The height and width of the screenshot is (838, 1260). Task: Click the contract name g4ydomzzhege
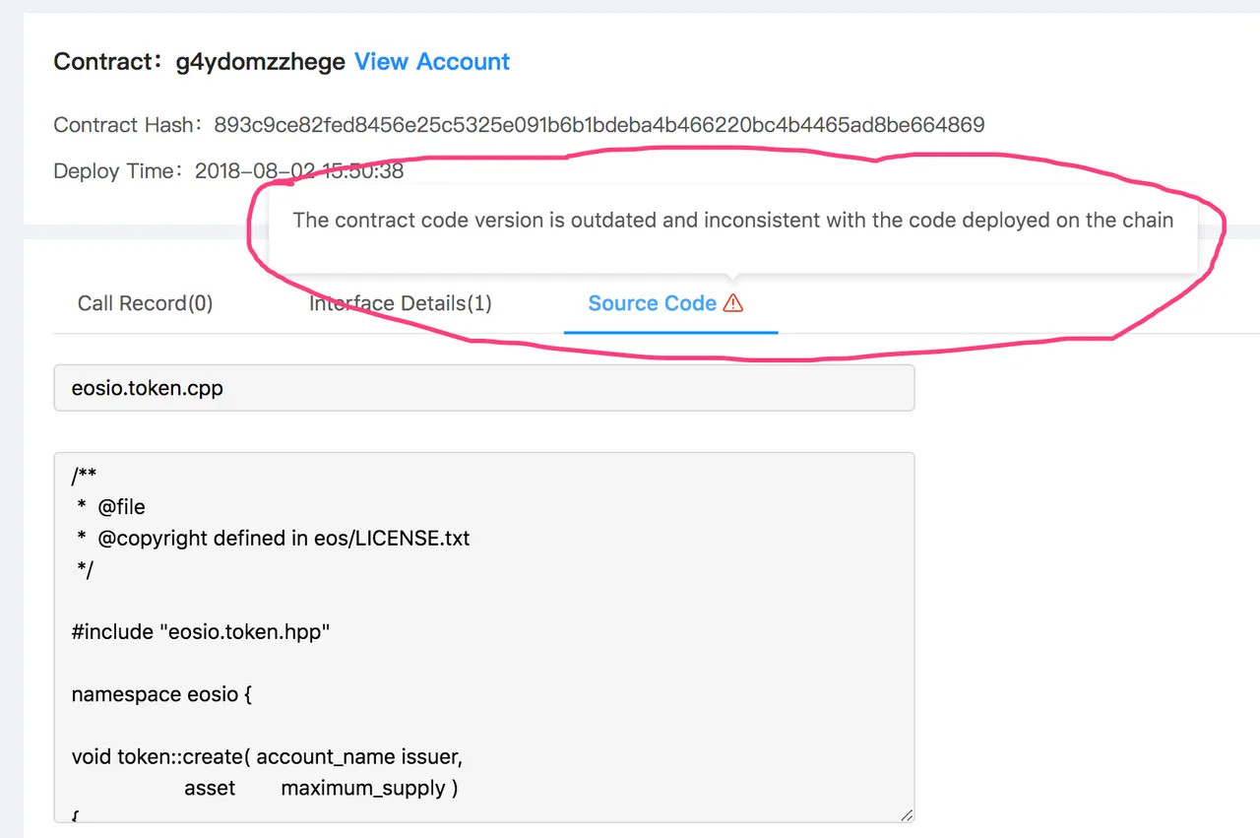(x=261, y=62)
